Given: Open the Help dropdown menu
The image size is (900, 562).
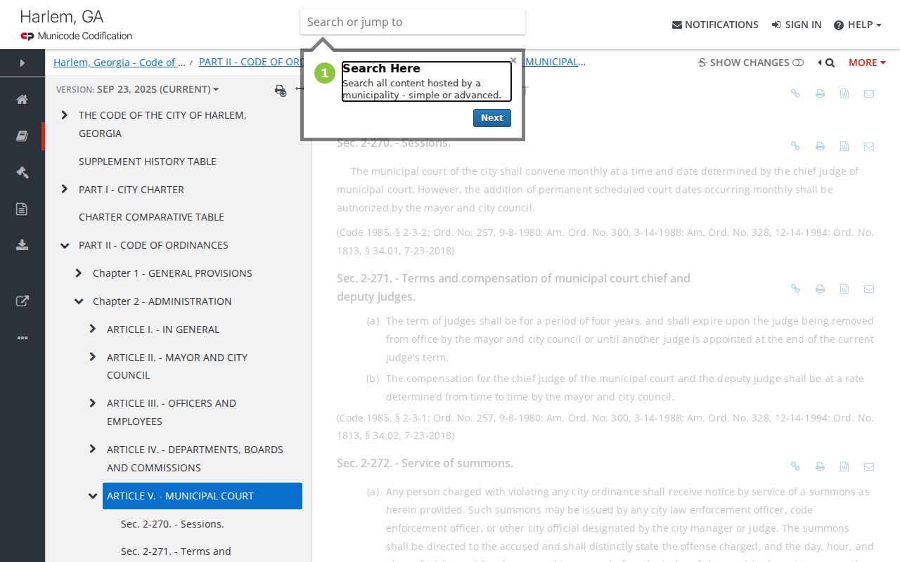Looking at the screenshot, I should tap(857, 25).
